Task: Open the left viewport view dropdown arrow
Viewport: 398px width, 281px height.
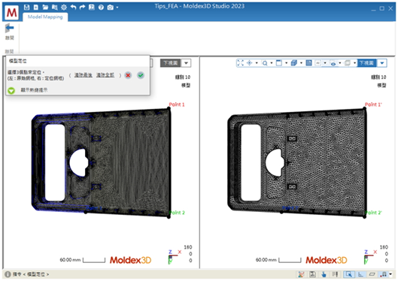Action: click(187, 63)
